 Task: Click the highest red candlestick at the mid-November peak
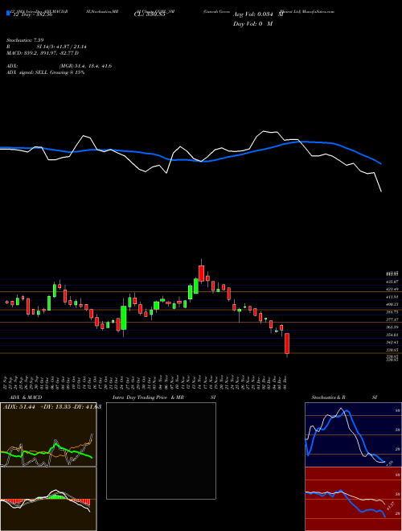point(201,274)
